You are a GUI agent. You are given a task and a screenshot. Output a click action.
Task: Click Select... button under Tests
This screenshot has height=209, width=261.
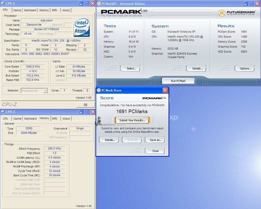(x=131, y=68)
